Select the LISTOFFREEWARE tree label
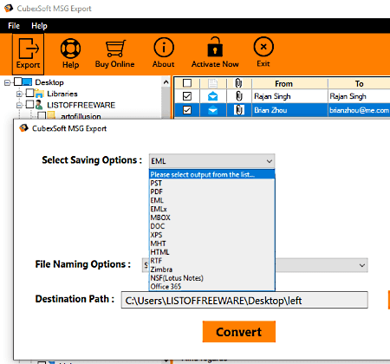 (81, 105)
